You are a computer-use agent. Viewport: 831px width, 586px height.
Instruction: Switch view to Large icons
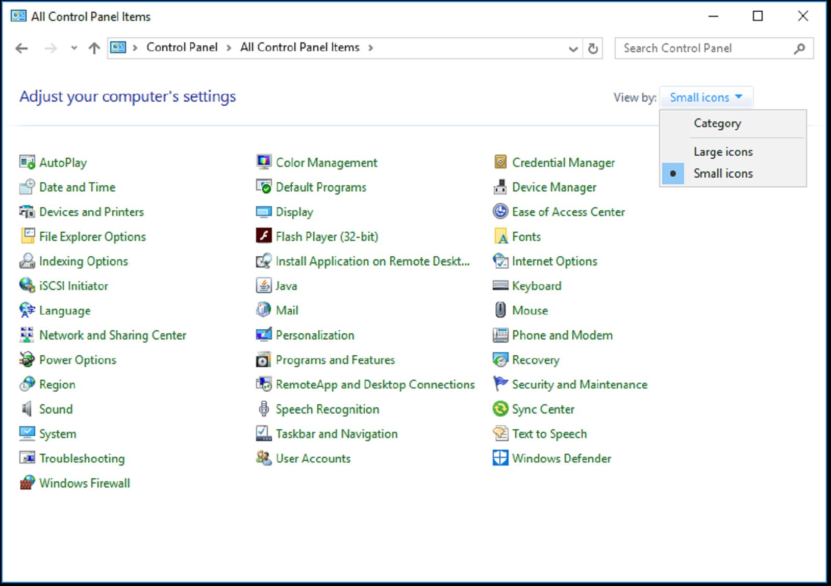tap(722, 151)
